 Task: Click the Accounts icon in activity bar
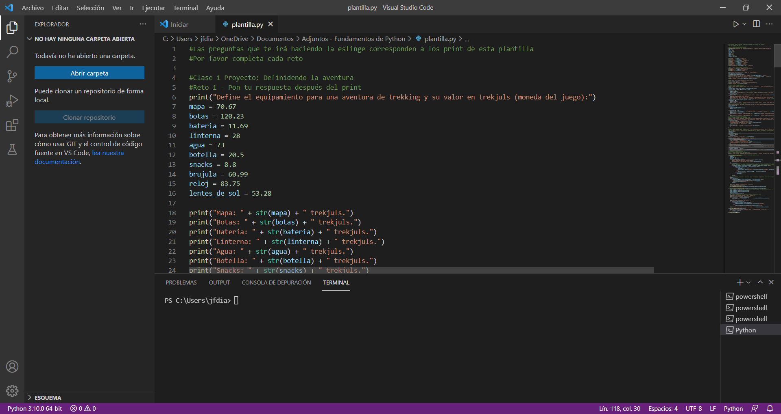pos(12,367)
